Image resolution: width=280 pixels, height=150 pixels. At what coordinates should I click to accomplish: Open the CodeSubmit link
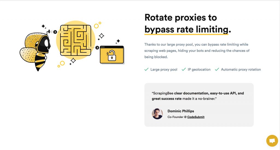(x=196, y=117)
